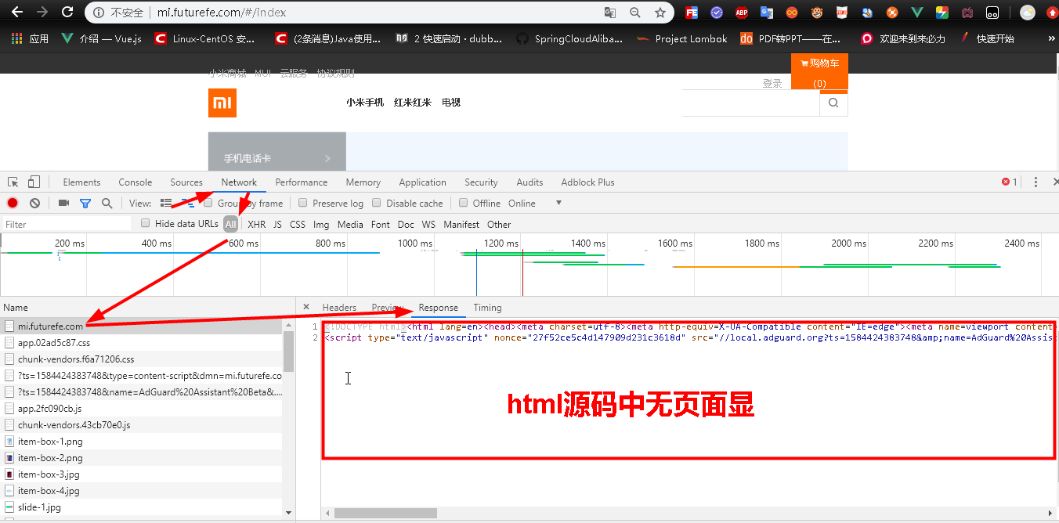
Task: Open the Timing tab for the request
Action: coord(487,307)
